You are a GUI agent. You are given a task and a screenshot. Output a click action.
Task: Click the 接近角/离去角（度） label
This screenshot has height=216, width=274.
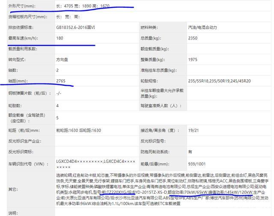160,130
